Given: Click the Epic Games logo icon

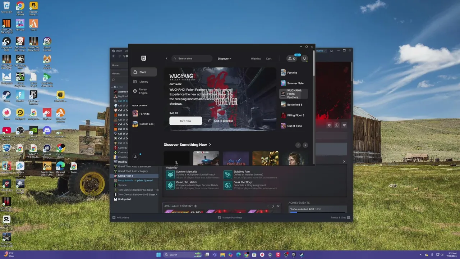Looking at the screenshot, I should [143, 58].
